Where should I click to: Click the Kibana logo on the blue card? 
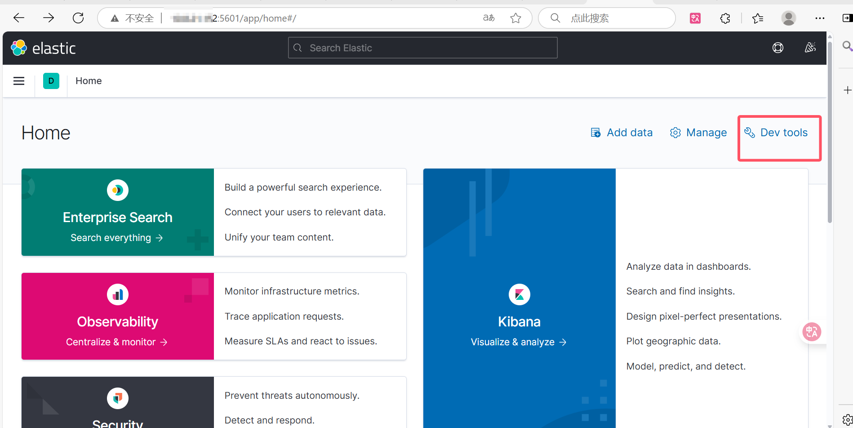[519, 294]
